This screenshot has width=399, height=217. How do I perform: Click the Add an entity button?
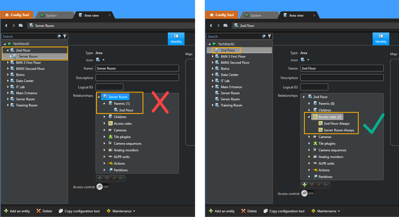click(x=17, y=211)
